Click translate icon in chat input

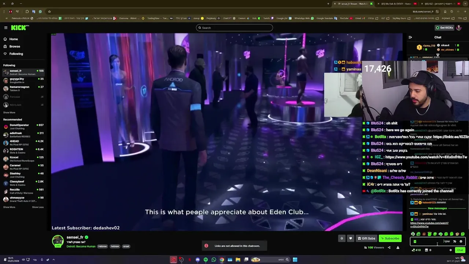[455, 242]
